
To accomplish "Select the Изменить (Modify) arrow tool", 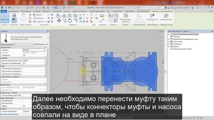I will [5, 18].
